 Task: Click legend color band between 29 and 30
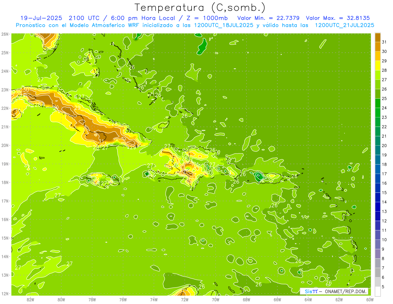(x=378, y=56)
